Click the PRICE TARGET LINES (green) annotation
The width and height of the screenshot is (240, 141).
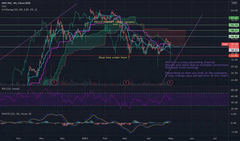tap(114, 22)
